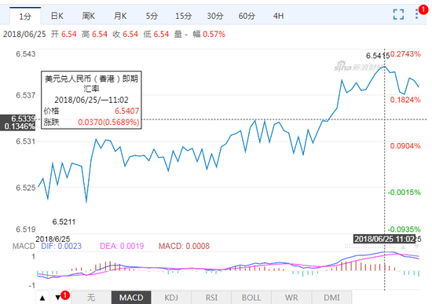Select the 月K monthly chart tab
Viewport: 432px width, 304px height.
pyautogui.click(x=120, y=16)
